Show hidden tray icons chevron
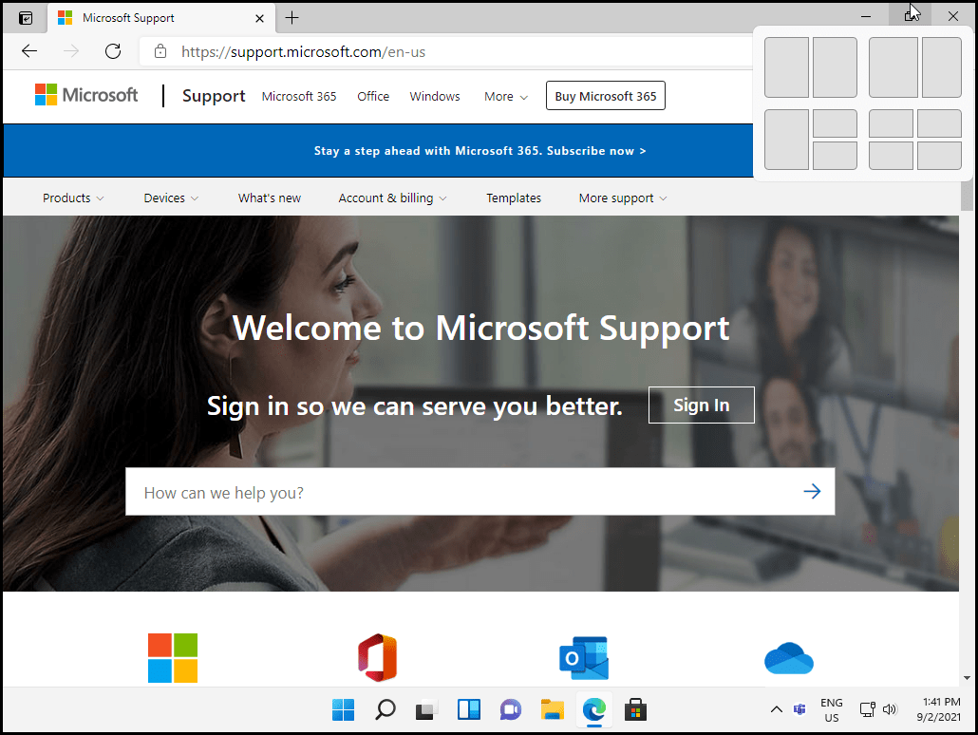This screenshot has width=978, height=735. coord(776,709)
